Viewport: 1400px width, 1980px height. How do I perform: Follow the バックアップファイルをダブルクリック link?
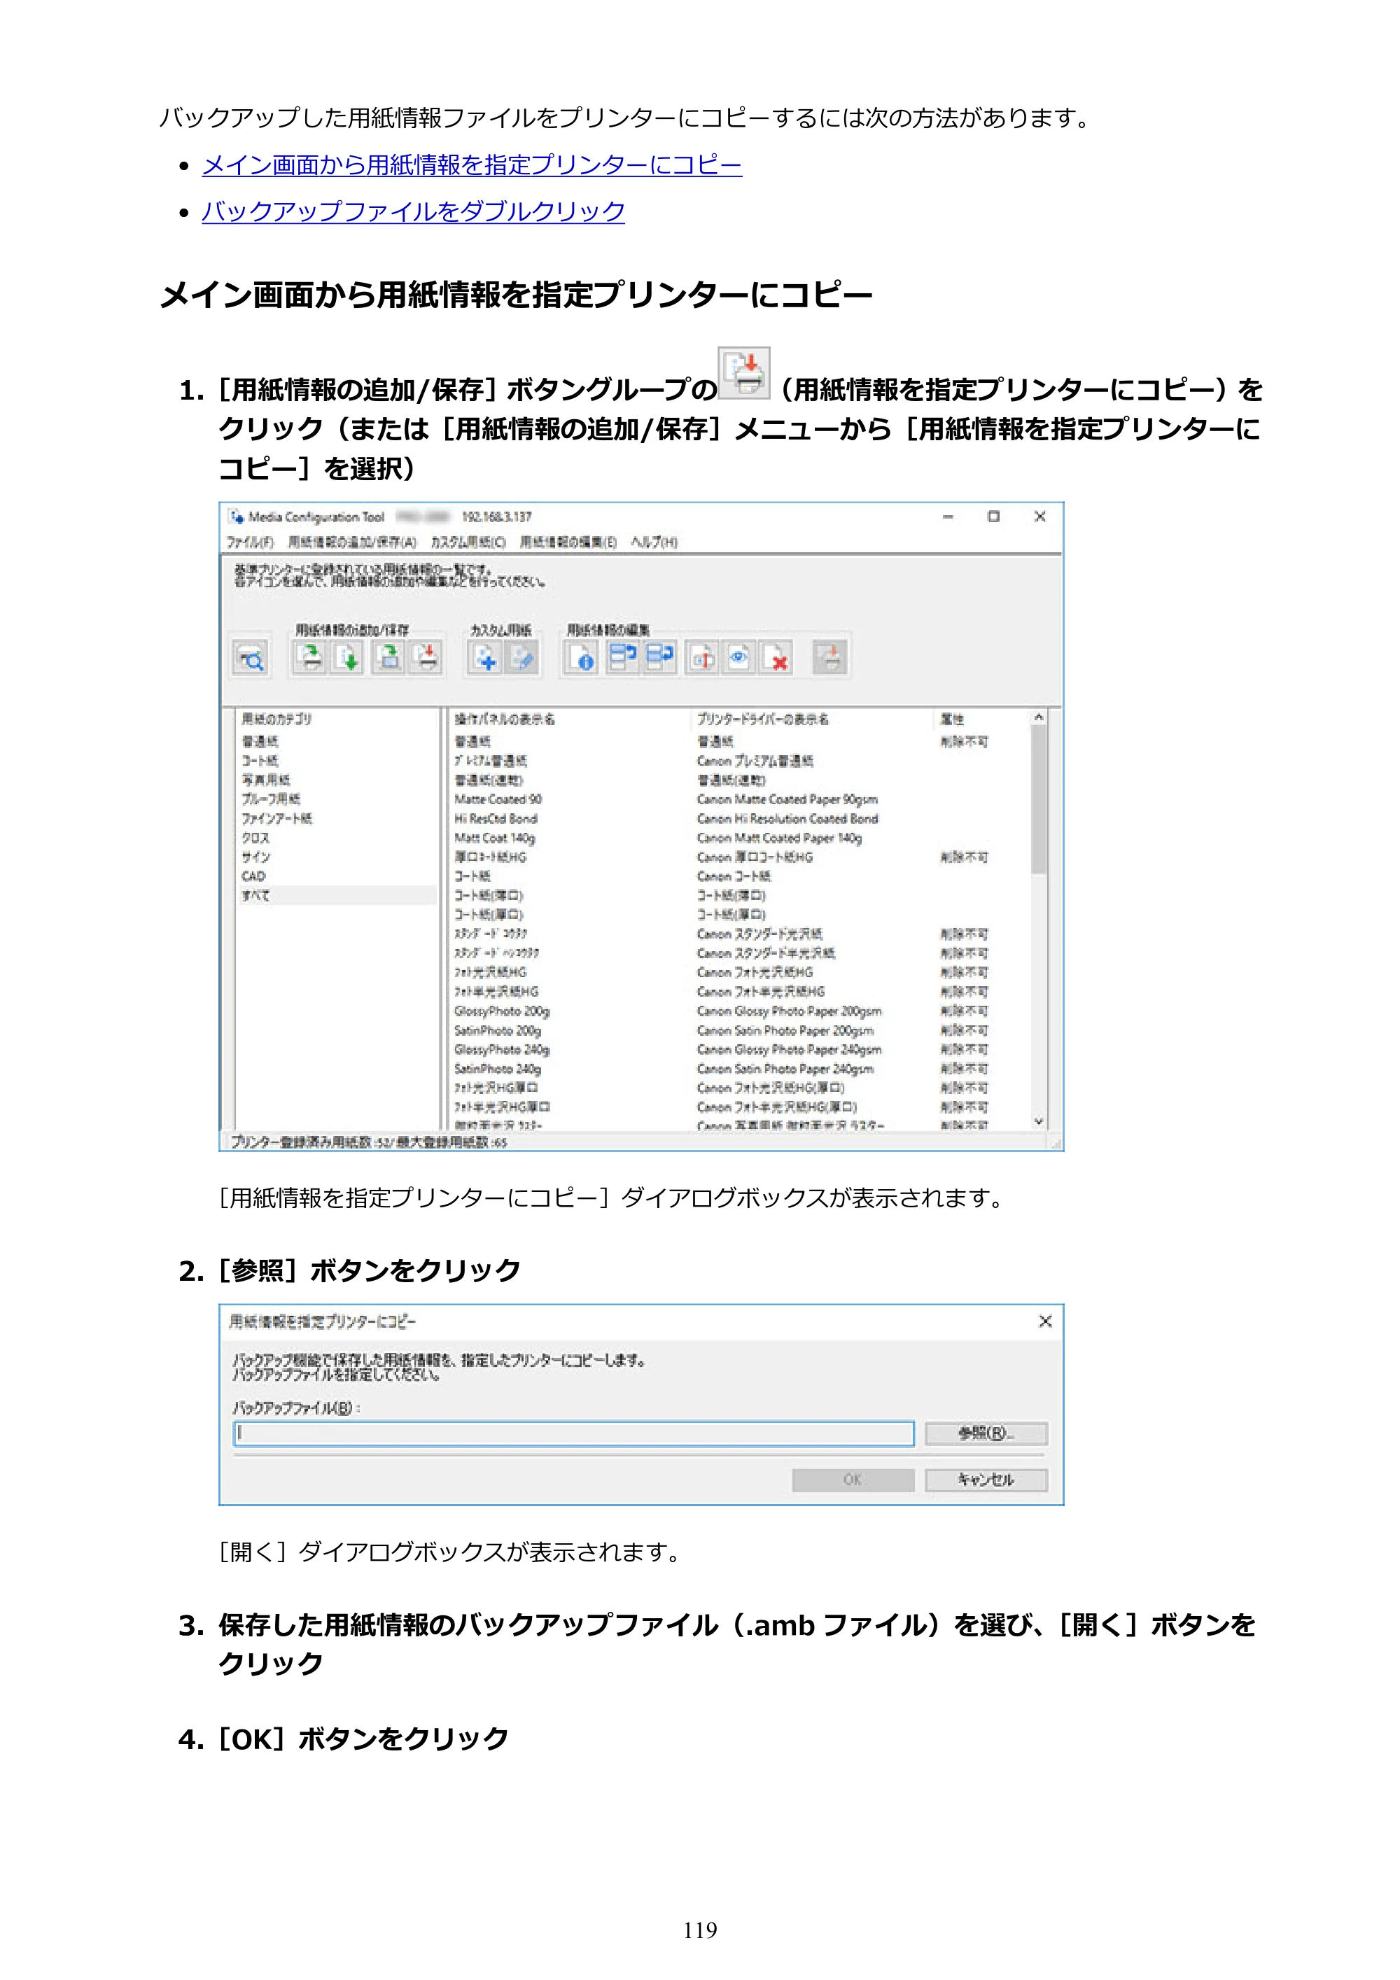[x=413, y=211]
